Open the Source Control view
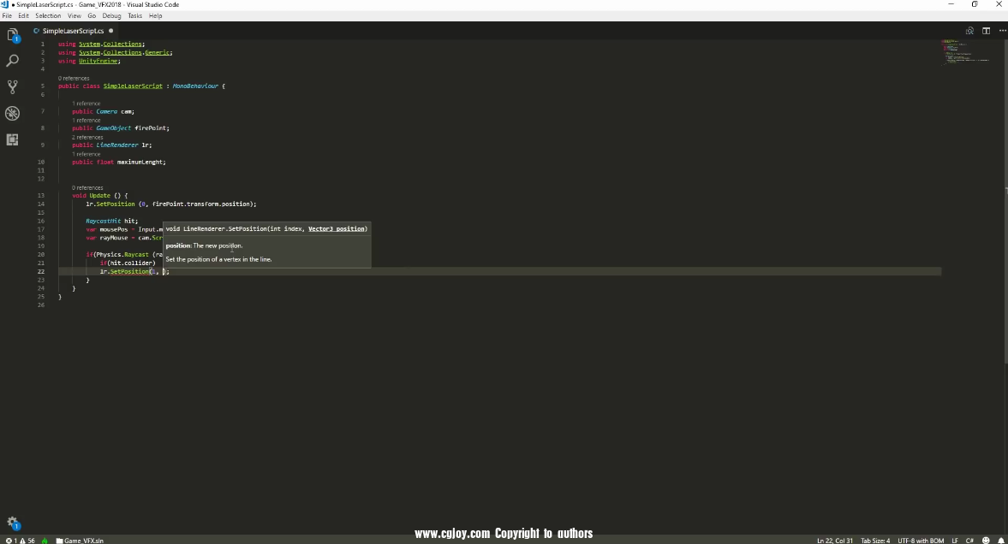 12,86
